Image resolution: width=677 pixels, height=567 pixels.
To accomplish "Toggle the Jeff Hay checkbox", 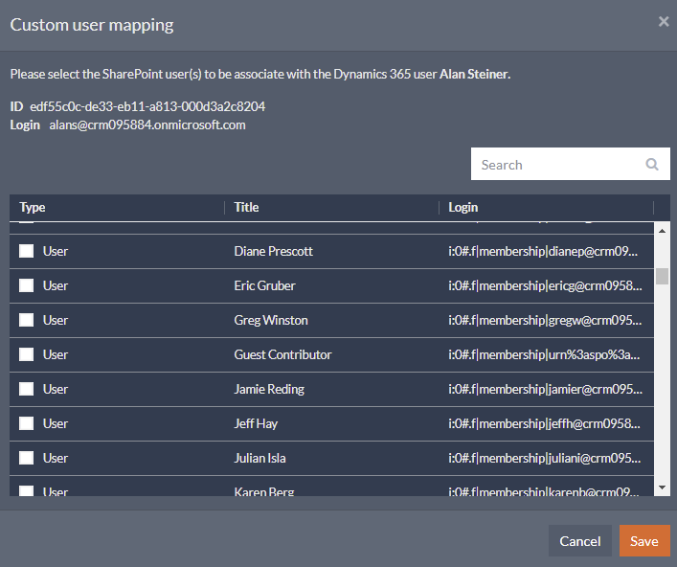I will pyautogui.click(x=27, y=423).
